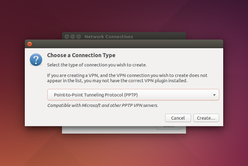248x166 pixels.
Task: Click the blue question mark icon
Action: click(x=36, y=59)
